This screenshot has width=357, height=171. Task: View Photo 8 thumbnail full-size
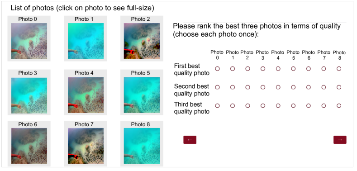tap(142, 146)
